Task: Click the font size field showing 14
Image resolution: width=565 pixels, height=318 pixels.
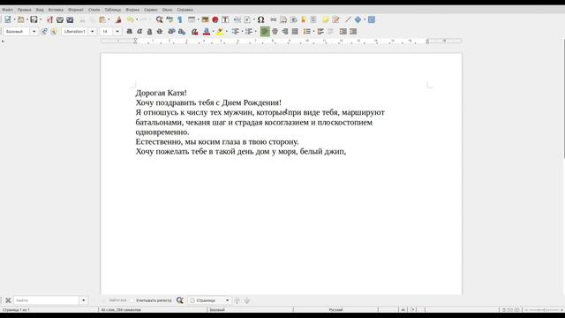Action: [x=107, y=32]
